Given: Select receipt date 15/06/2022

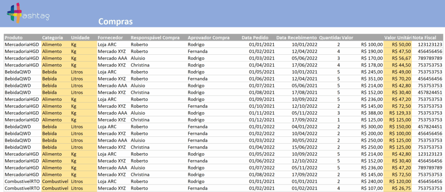Looking at the screenshot, I should (x=305, y=147).
